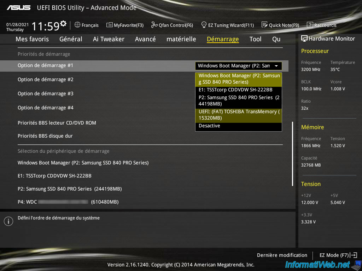Boot from the P4: WDC (610480MB) drive
362x271 pixels.
(68, 202)
